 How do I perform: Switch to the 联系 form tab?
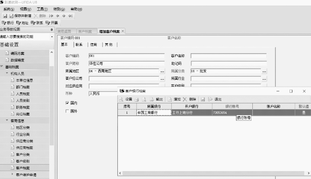pyautogui.click(x=79, y=45)
